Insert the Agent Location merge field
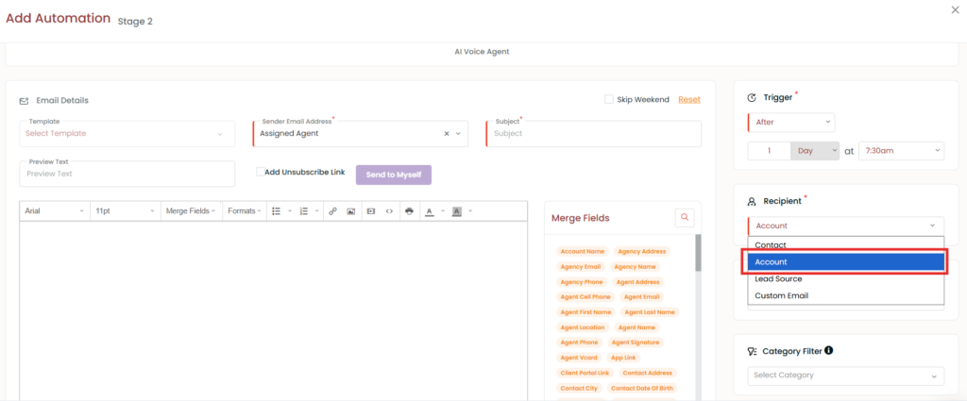Image resolution: width=967 pixels, height=401 pixels. point(583,327)
